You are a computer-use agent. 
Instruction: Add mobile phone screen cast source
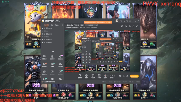coord(93,76)
